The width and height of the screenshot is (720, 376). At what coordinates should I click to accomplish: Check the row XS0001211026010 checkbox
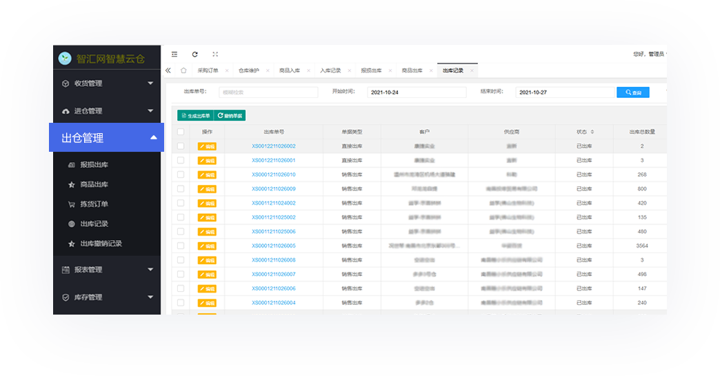coord(181,175)
